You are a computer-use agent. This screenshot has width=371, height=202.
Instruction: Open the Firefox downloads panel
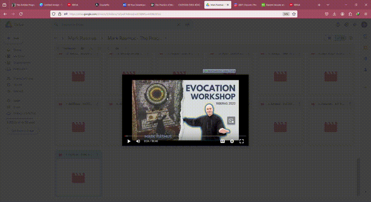pyautogui.click(x=334, y=14)
